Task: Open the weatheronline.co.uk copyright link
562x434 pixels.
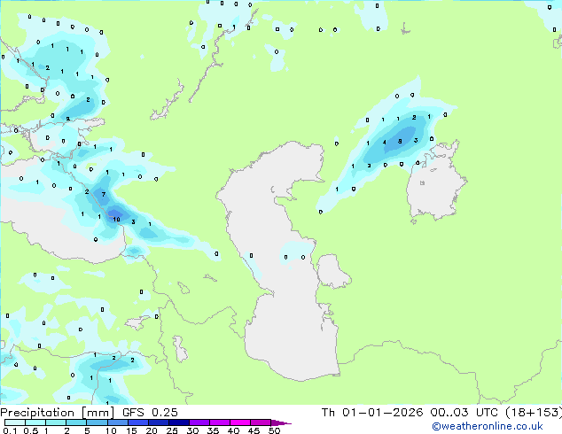Action: tap(487, 426)
